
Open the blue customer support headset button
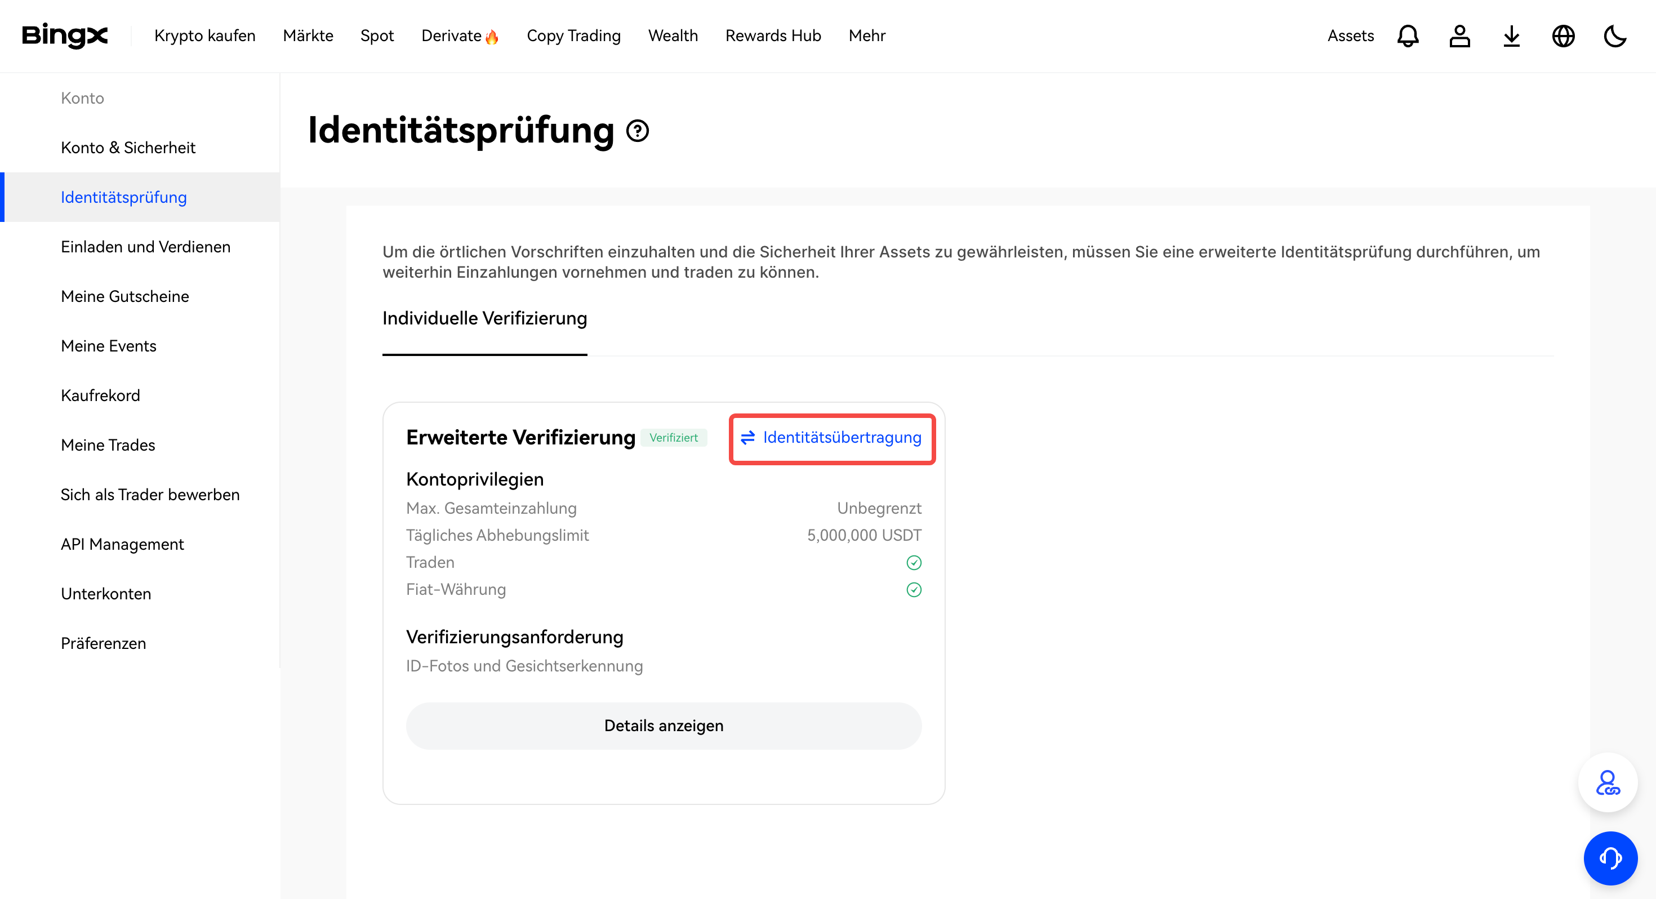coord(1610,857)
